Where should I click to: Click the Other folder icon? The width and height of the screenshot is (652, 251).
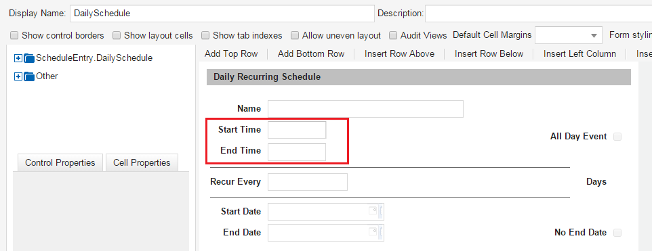29,76
